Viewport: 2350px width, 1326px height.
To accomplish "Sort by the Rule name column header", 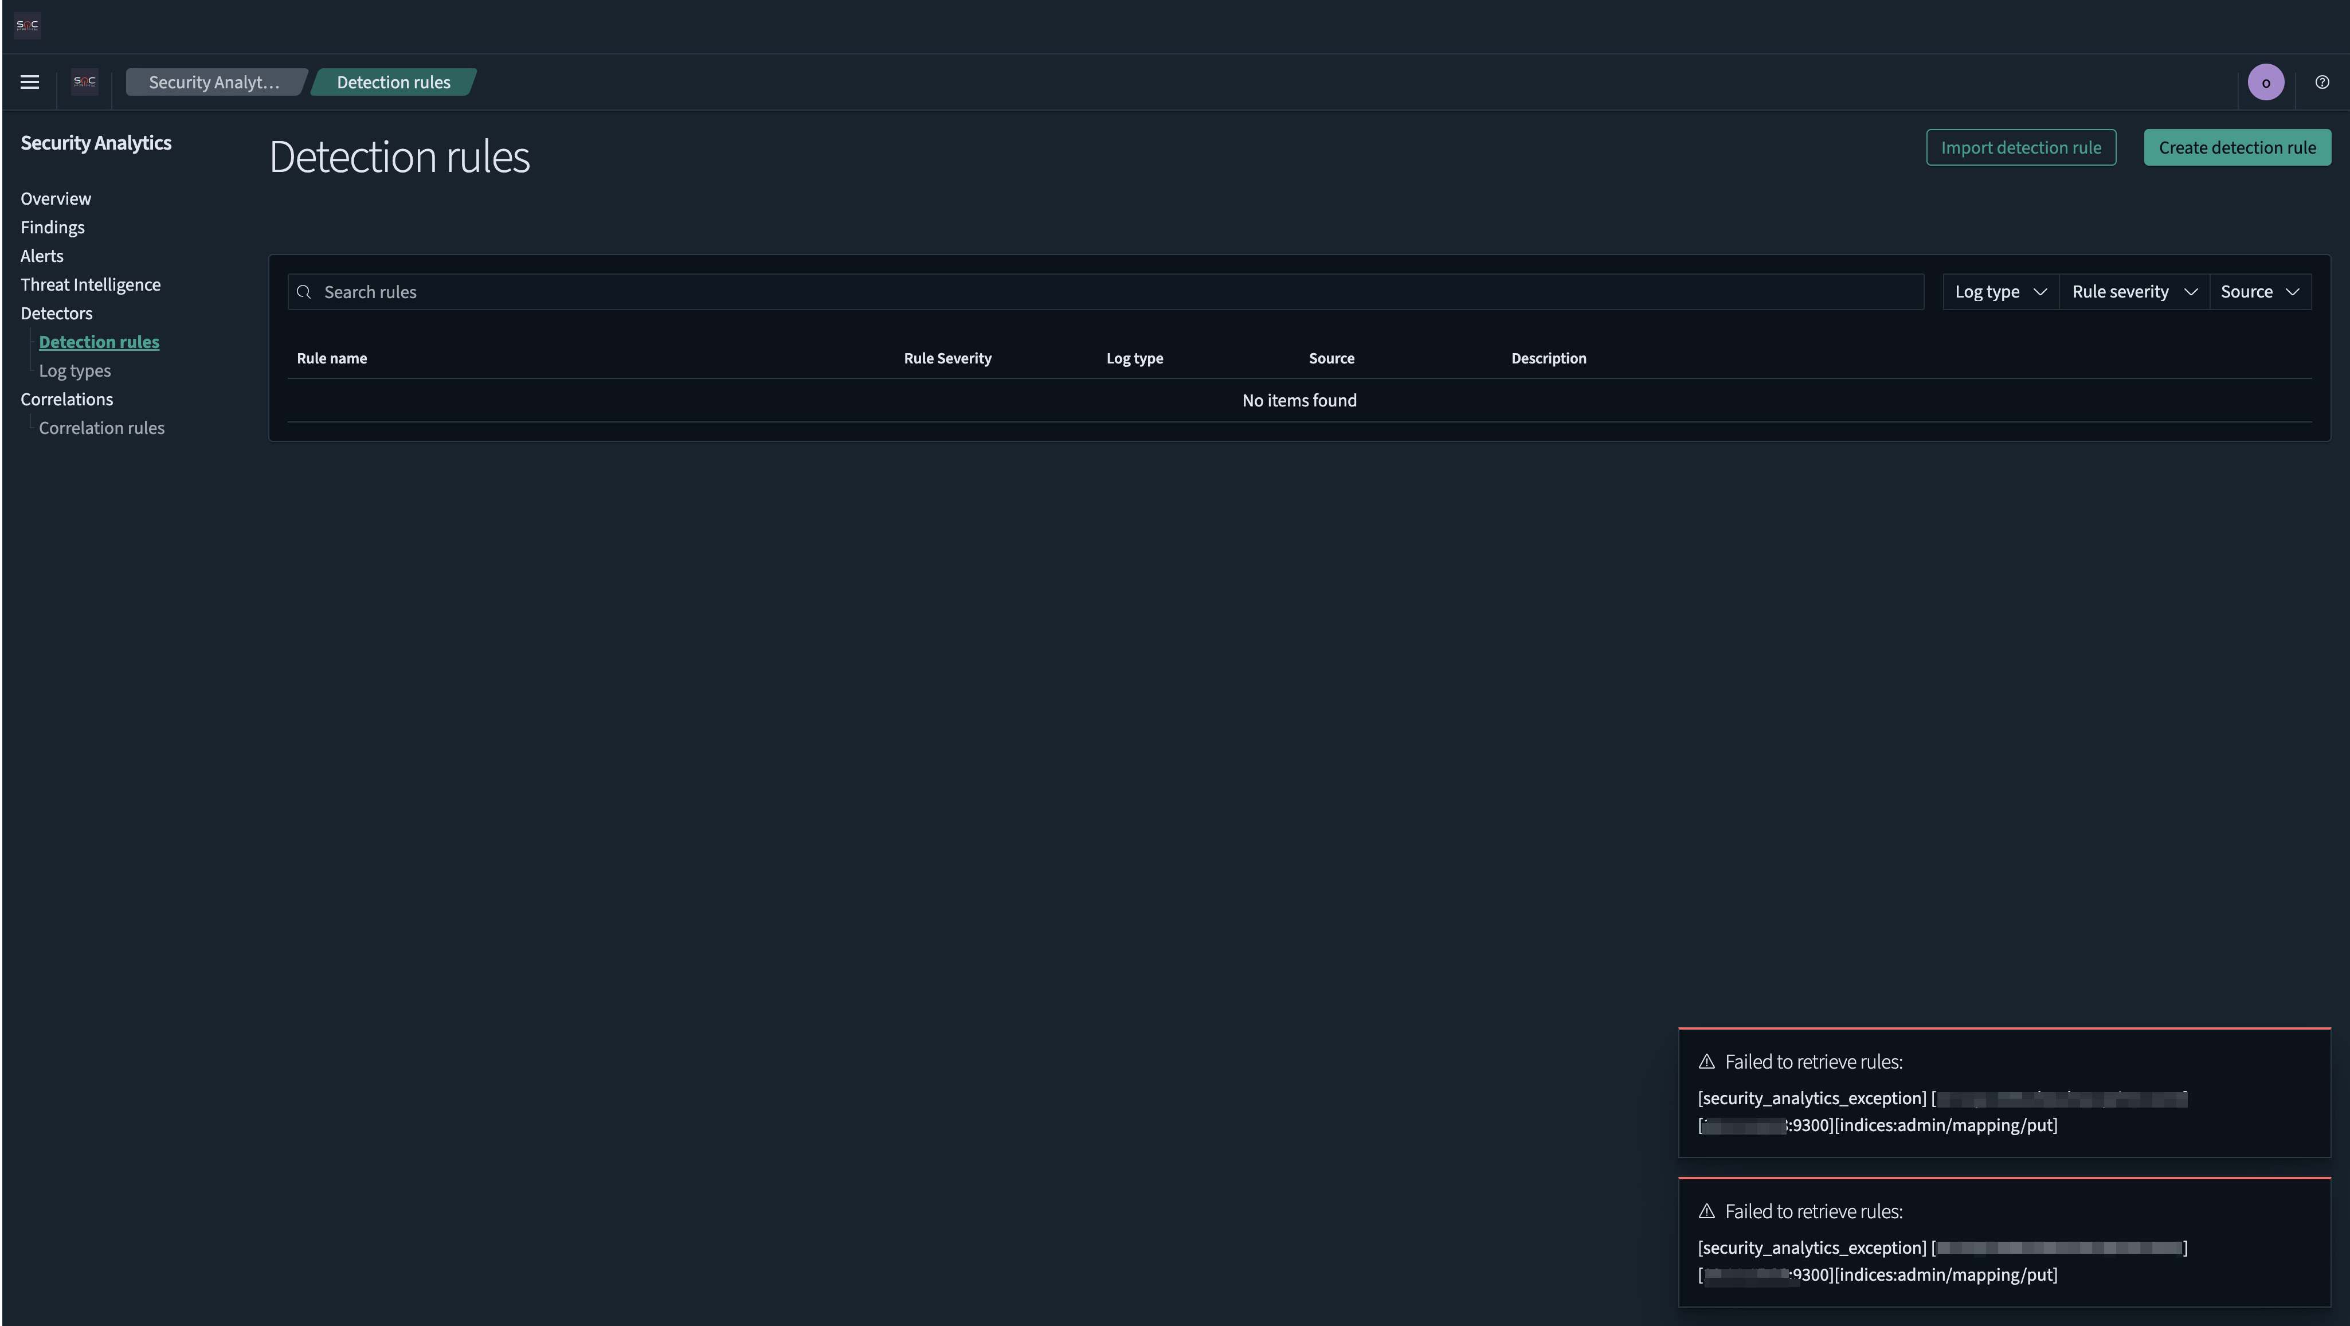I will pos(332,359).
